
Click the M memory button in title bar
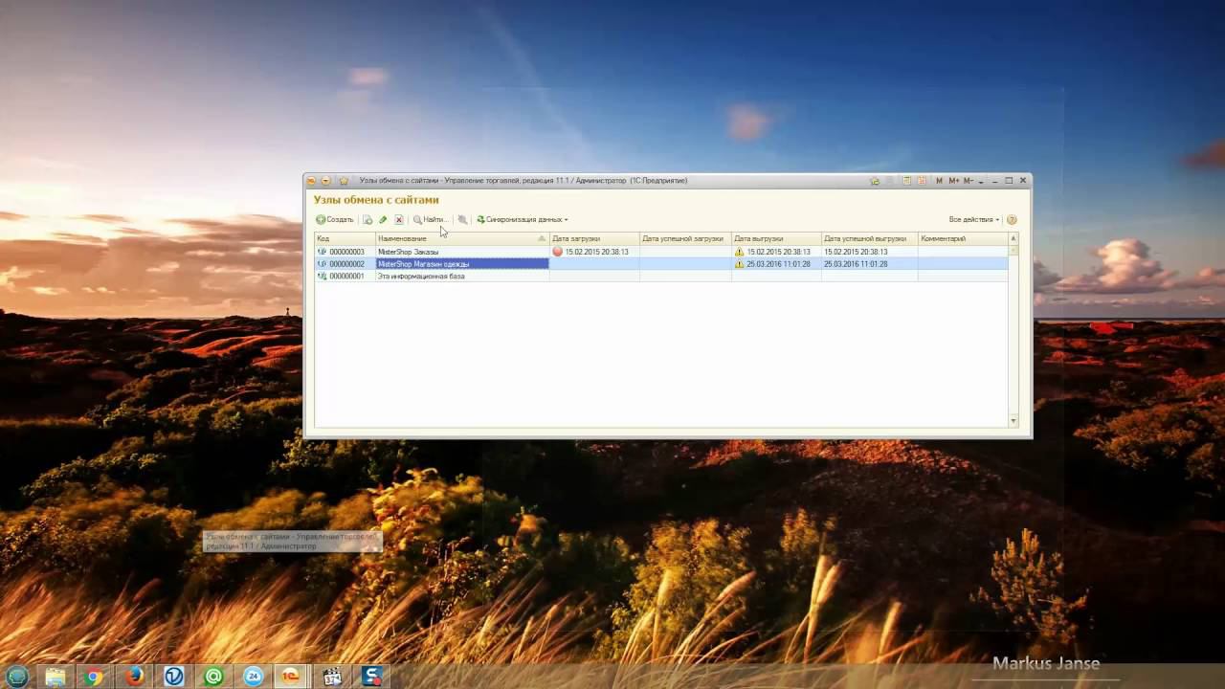pyautogui.click(x=939, y=180)
